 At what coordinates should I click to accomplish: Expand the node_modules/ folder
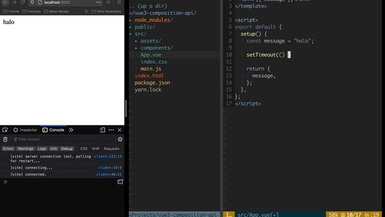(153, 20)
